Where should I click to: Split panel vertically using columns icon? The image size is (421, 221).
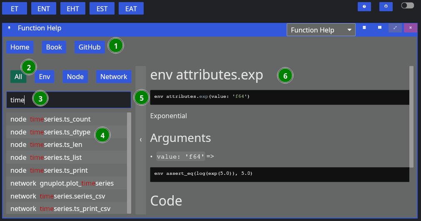click(380, 28)
